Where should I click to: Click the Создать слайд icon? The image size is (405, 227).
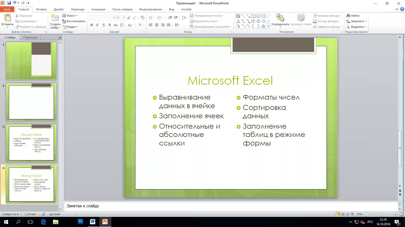coord(55,18)
